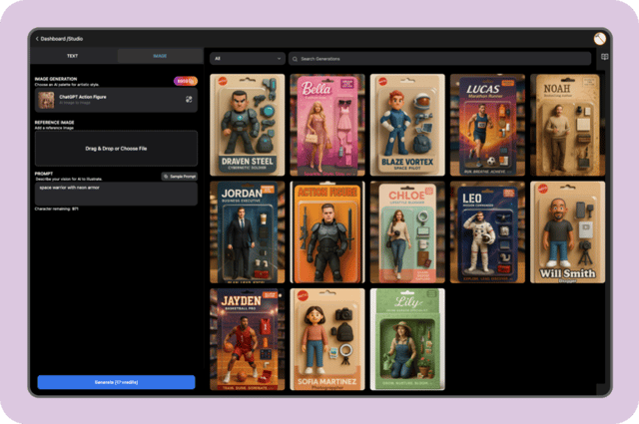Open the Jayden basketball pro image

point(247,339)
